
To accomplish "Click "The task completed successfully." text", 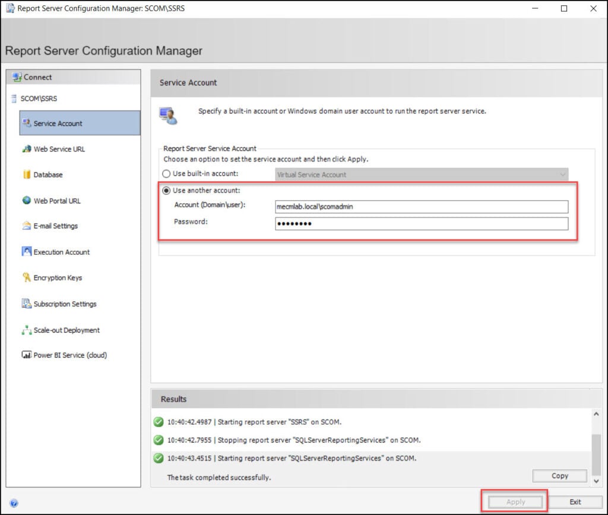I will tap(218, 478).
